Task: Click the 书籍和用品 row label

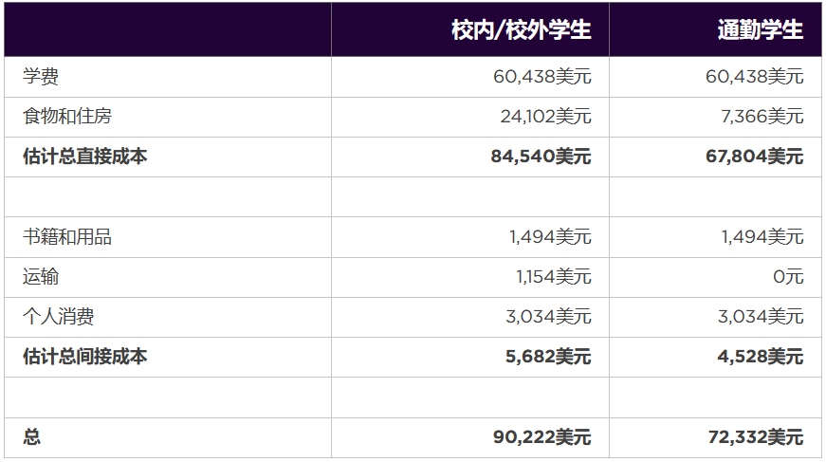Action: pyautogui.click(x=67, y=237)
